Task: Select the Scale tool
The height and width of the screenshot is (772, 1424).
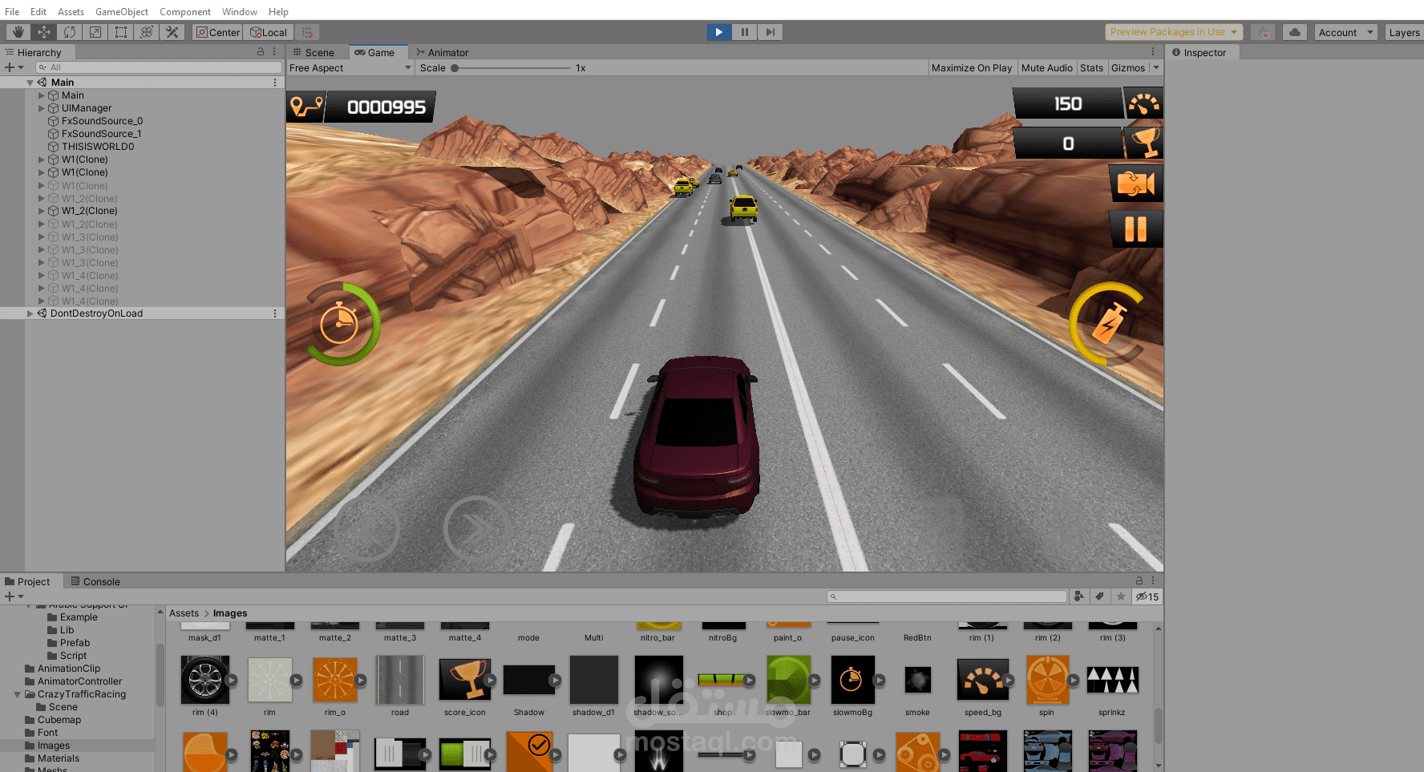Action: [95, 32]
